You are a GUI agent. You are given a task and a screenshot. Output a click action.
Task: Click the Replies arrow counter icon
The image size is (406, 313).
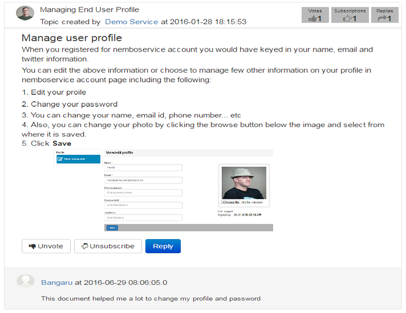tap(382, 19)
